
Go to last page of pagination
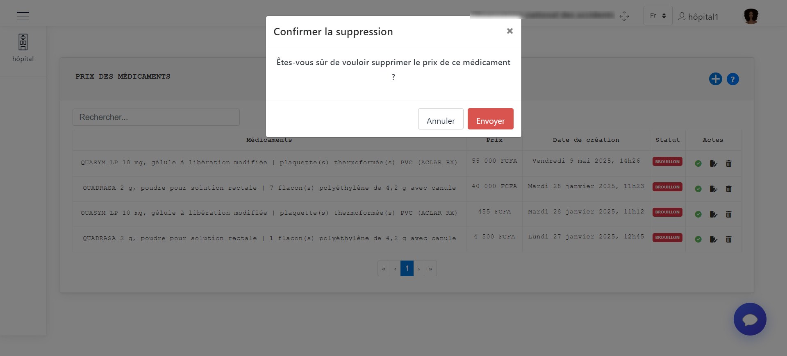coord(430,269)
